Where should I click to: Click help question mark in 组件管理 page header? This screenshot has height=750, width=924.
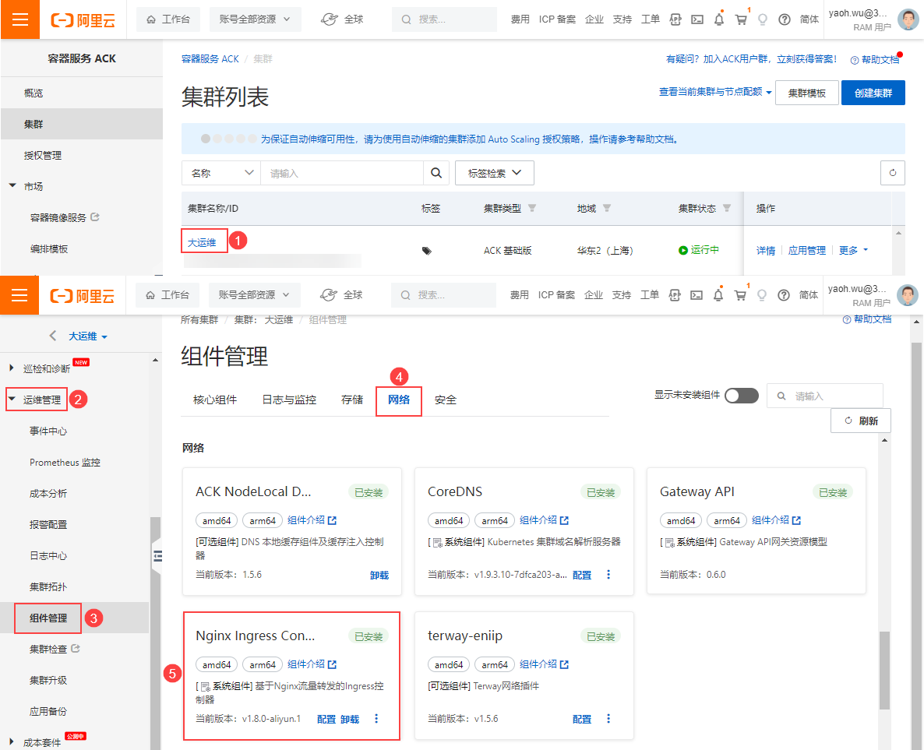click(x=784, y=294)
